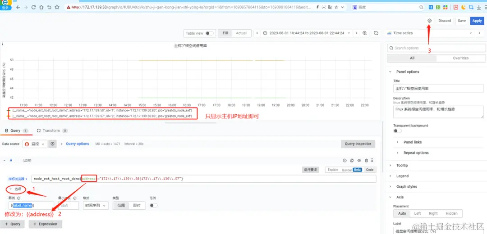Choose Hidden axis placement
The height and width of the screenshot is (234, 487).
451,213
